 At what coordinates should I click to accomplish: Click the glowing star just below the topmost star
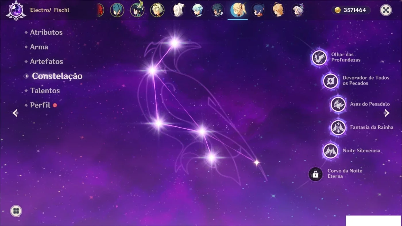[152, 70]
